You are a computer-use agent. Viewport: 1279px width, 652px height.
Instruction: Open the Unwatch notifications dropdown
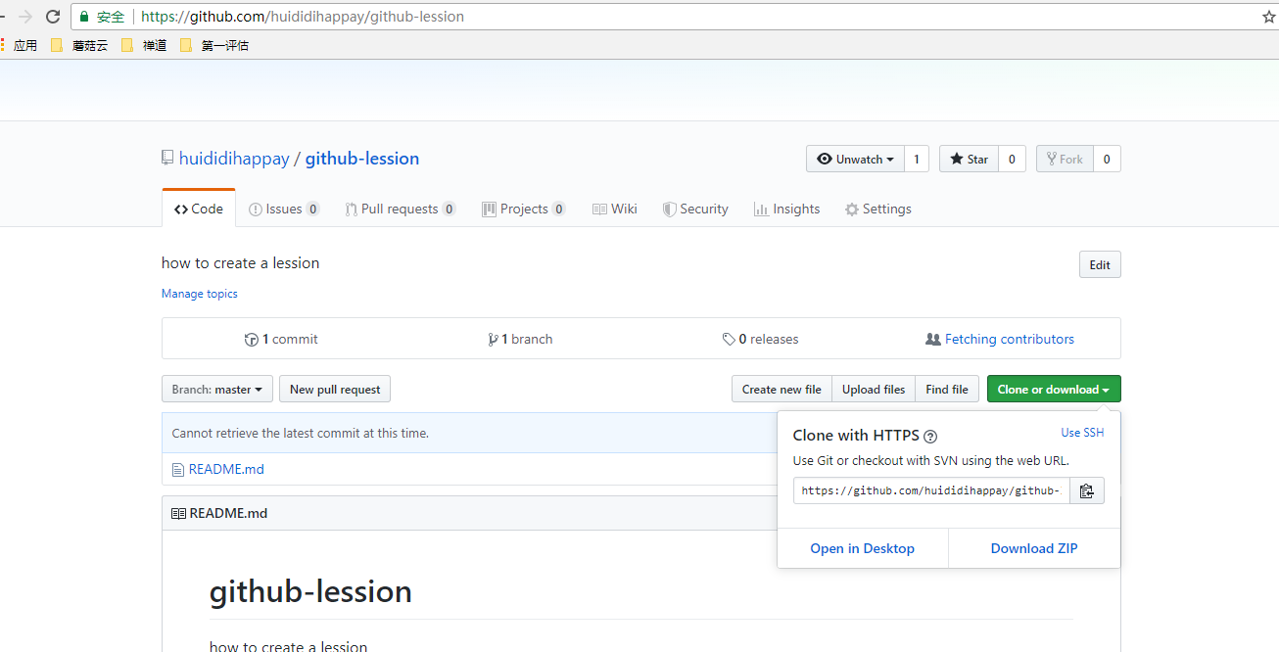click(855, 159)
